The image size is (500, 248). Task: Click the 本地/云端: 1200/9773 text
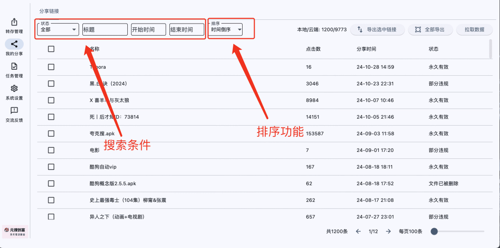click(322, 30)
